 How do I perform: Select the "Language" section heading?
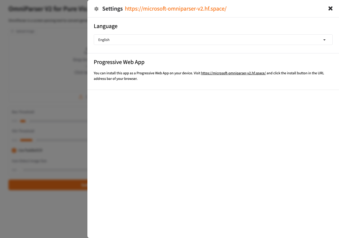pos(105,26)
